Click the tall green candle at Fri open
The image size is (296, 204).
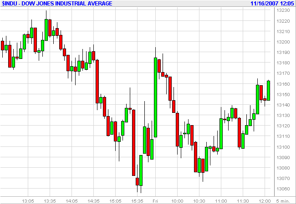point(156,97)
